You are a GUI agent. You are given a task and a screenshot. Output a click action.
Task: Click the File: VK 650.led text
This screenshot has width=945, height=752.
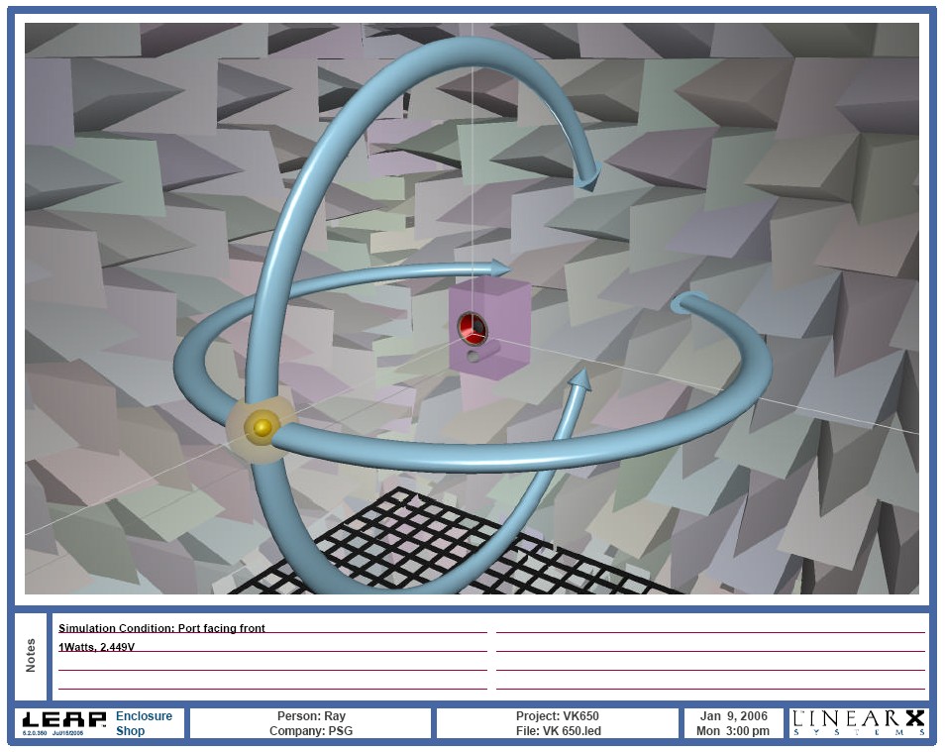557,732
